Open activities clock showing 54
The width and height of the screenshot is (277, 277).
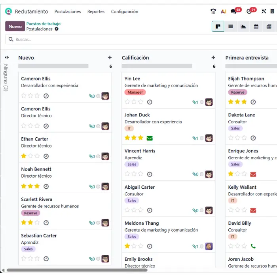point(249,11)
